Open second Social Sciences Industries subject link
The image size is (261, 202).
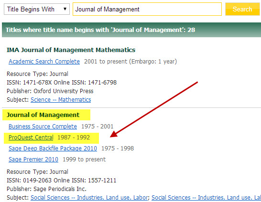[206, 198]
